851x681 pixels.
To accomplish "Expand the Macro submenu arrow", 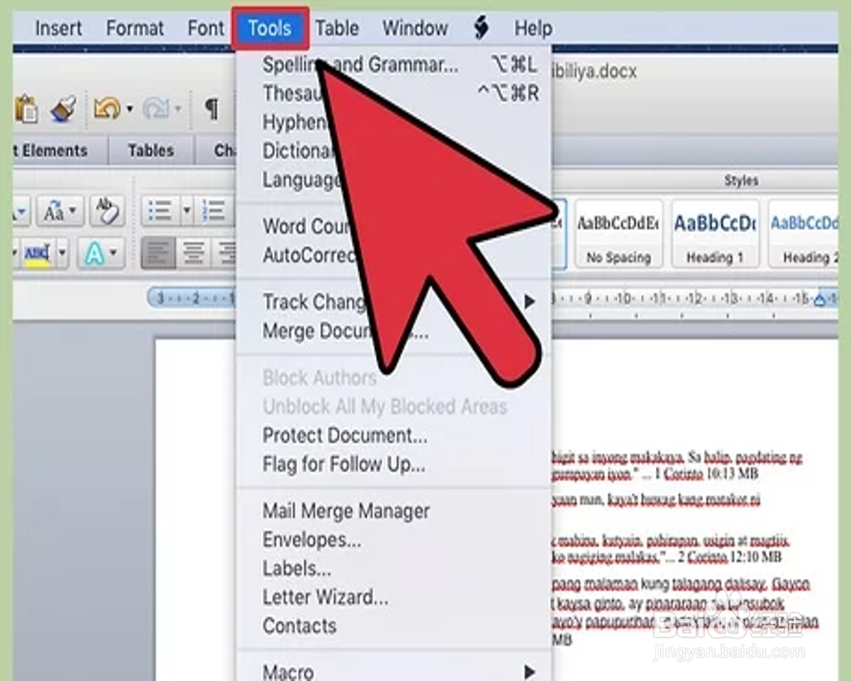I will [529, 672].
